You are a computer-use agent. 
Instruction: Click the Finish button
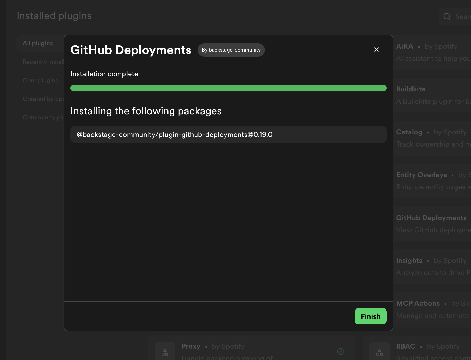coord(371,316)
